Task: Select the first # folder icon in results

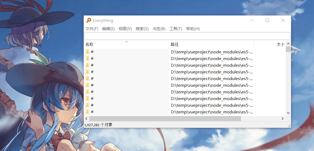Action: [87, 52]
